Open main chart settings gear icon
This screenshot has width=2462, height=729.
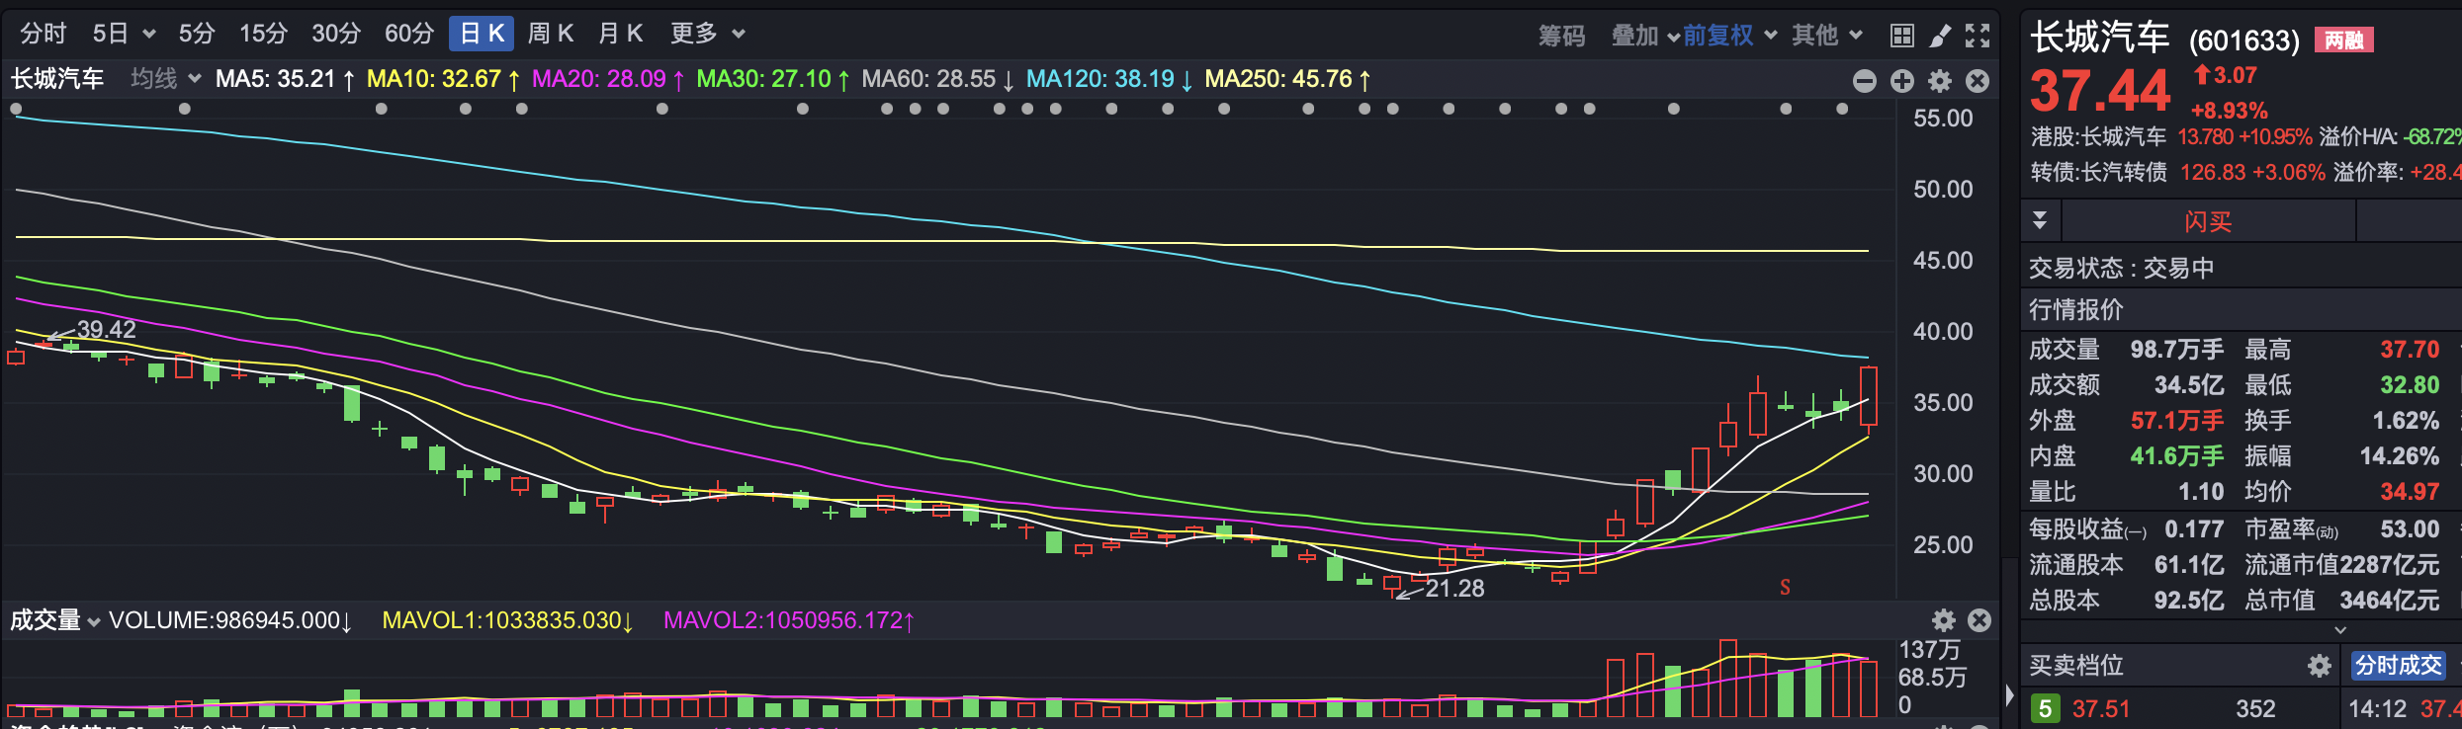point(1940,81)
